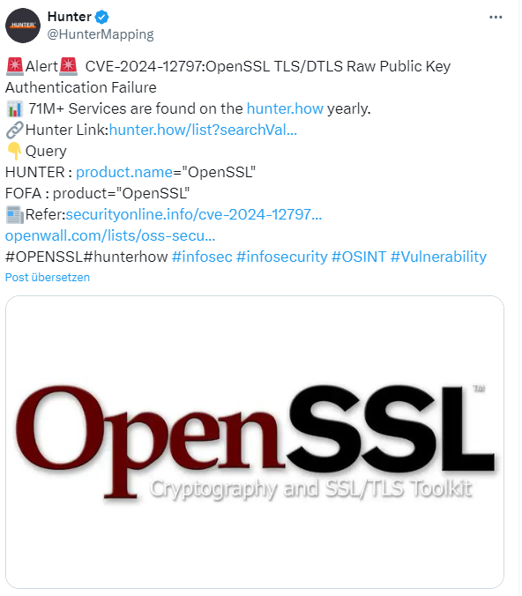The image size is (522, 596).
Task: Open the Hunter profile avatar
Action: click(x=23, y=26)
